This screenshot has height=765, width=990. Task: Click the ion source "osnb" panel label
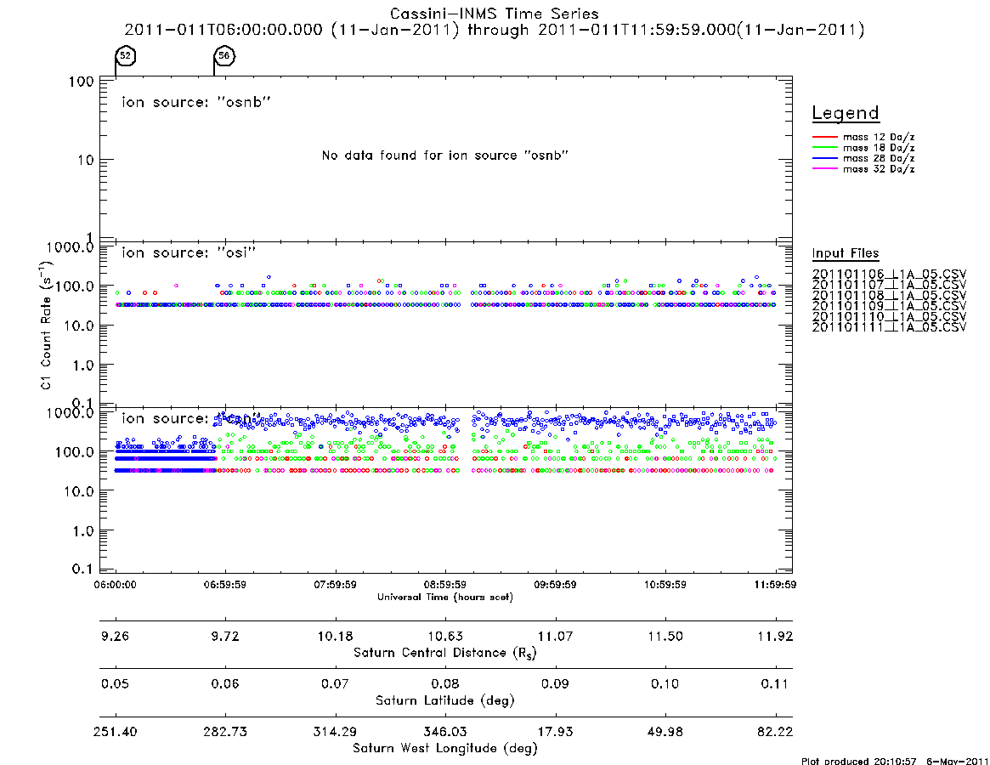click(196, 102)
